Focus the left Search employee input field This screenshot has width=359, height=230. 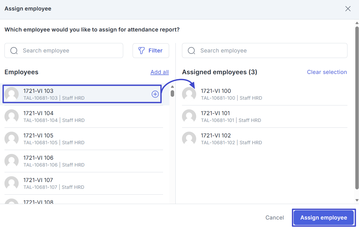pos(68,51)
